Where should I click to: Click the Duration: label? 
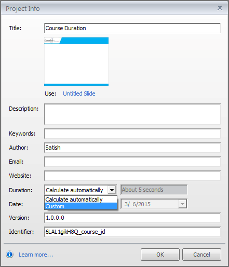[x=21, y=190]
